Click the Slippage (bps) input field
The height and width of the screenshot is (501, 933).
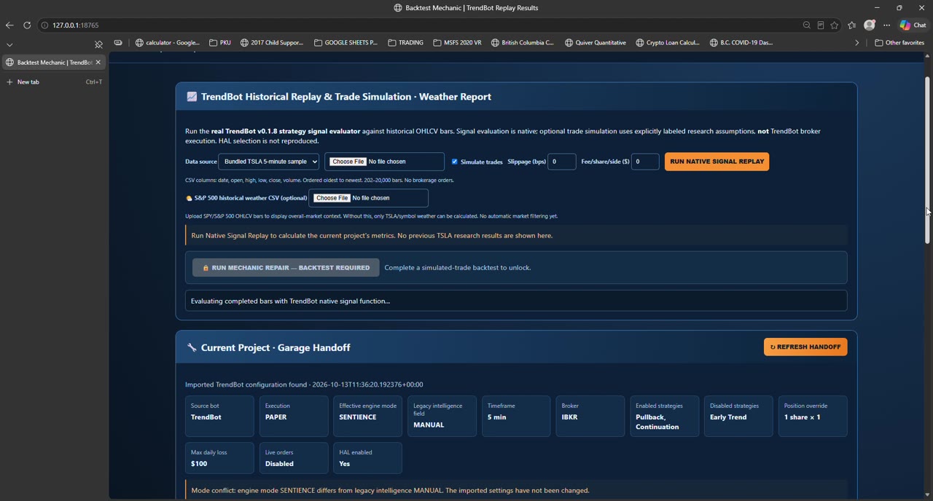[562, 162]
